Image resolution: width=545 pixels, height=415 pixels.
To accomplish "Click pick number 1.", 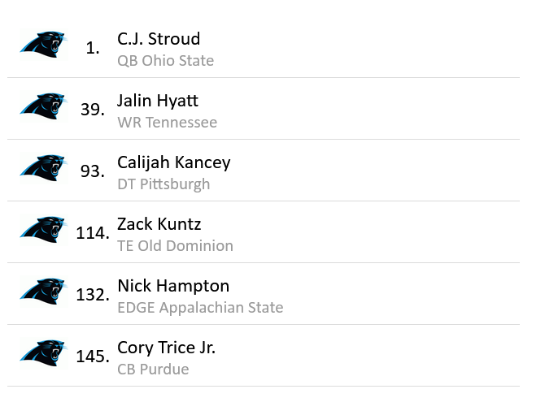I will (x=93, y=48).
